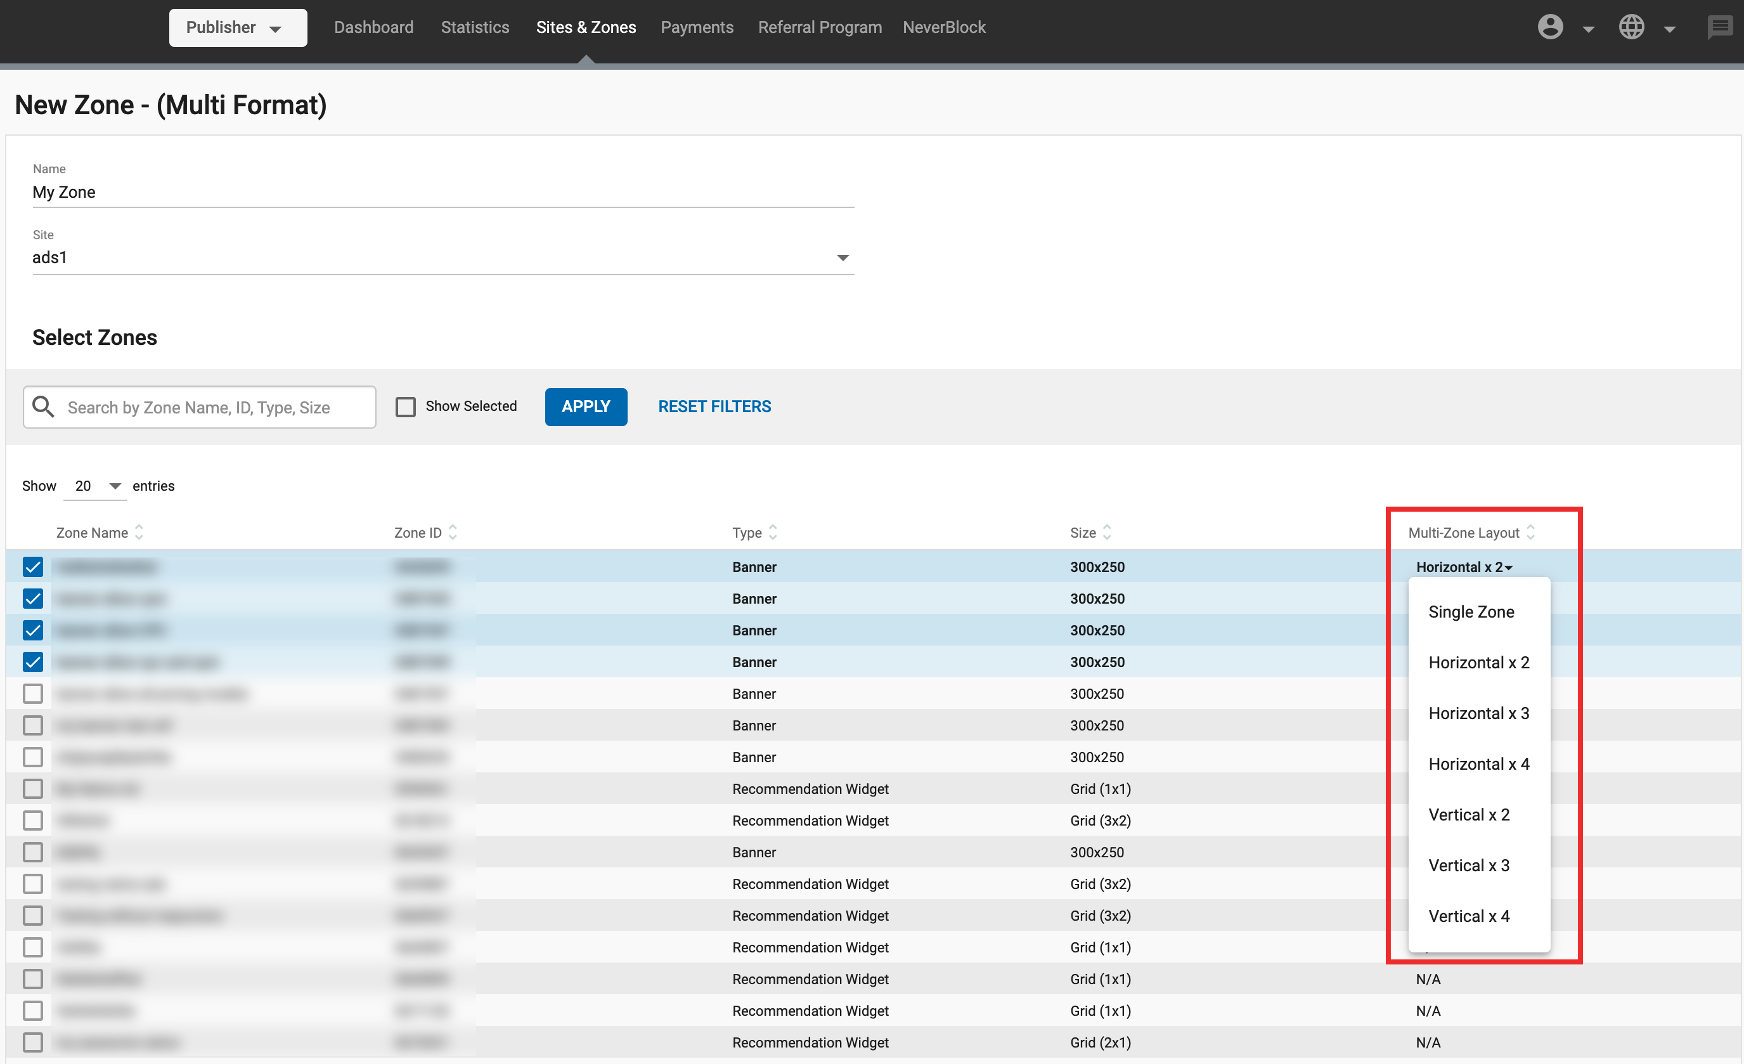Click the zone search input field

[212, 407]
